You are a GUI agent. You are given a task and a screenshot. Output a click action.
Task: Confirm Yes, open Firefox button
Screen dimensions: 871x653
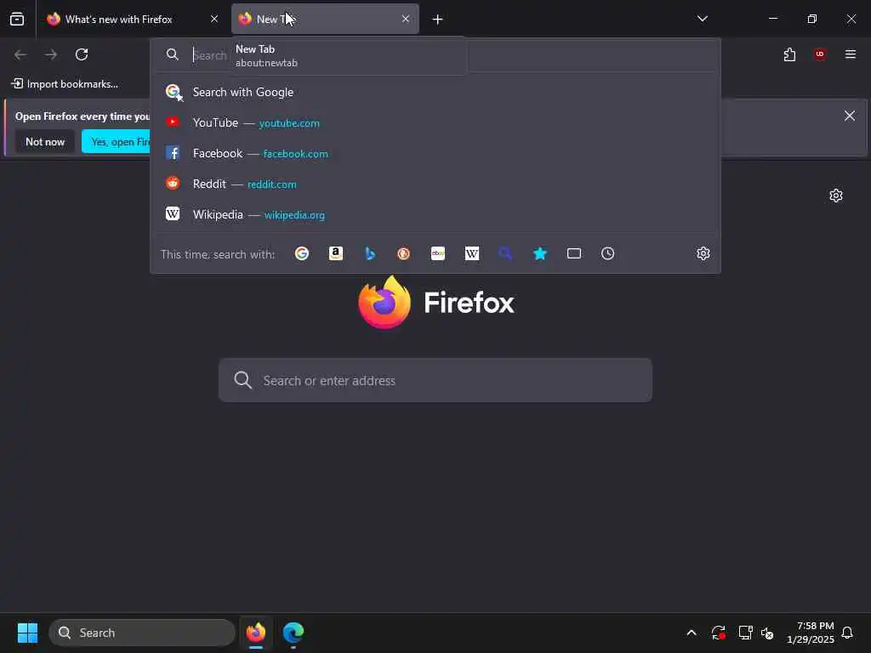pos(116,142)
